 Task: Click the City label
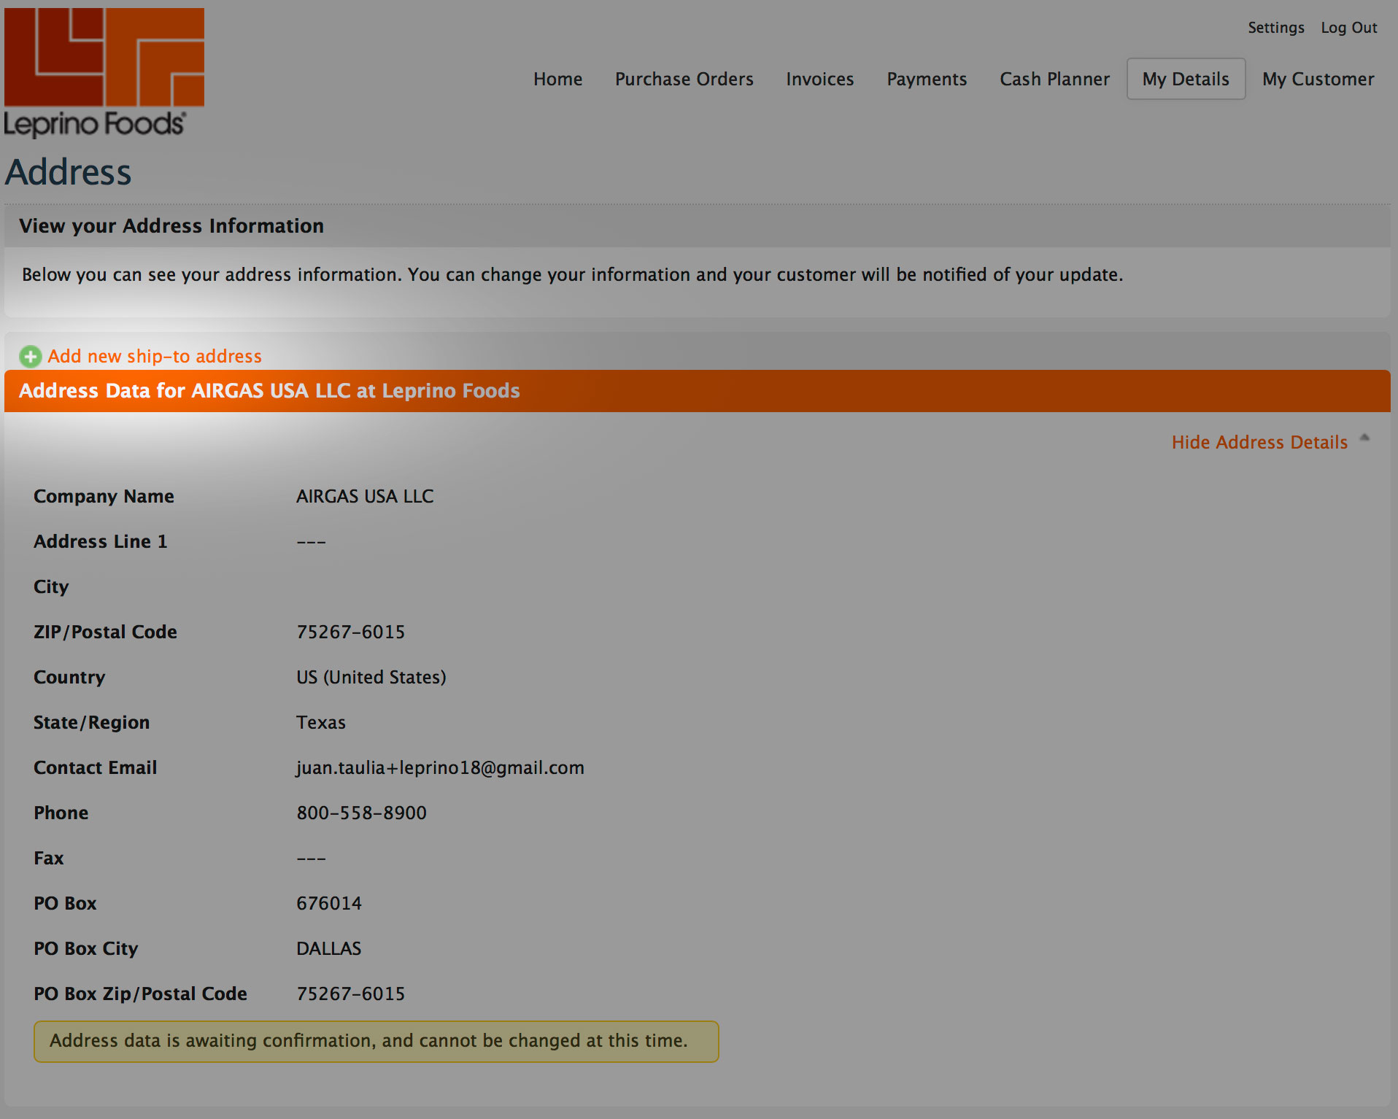click(x=50, y=586)
